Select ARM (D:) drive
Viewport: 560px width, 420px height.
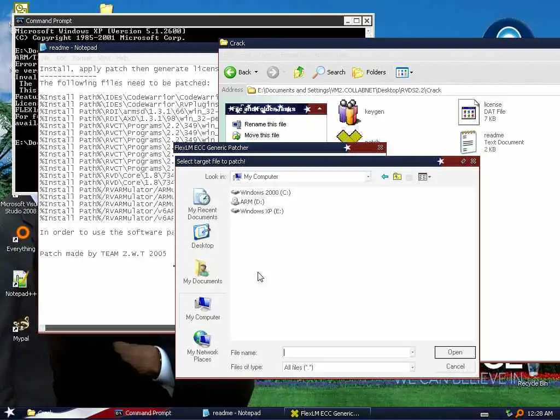pyautogui.click(x=248, y=202)
